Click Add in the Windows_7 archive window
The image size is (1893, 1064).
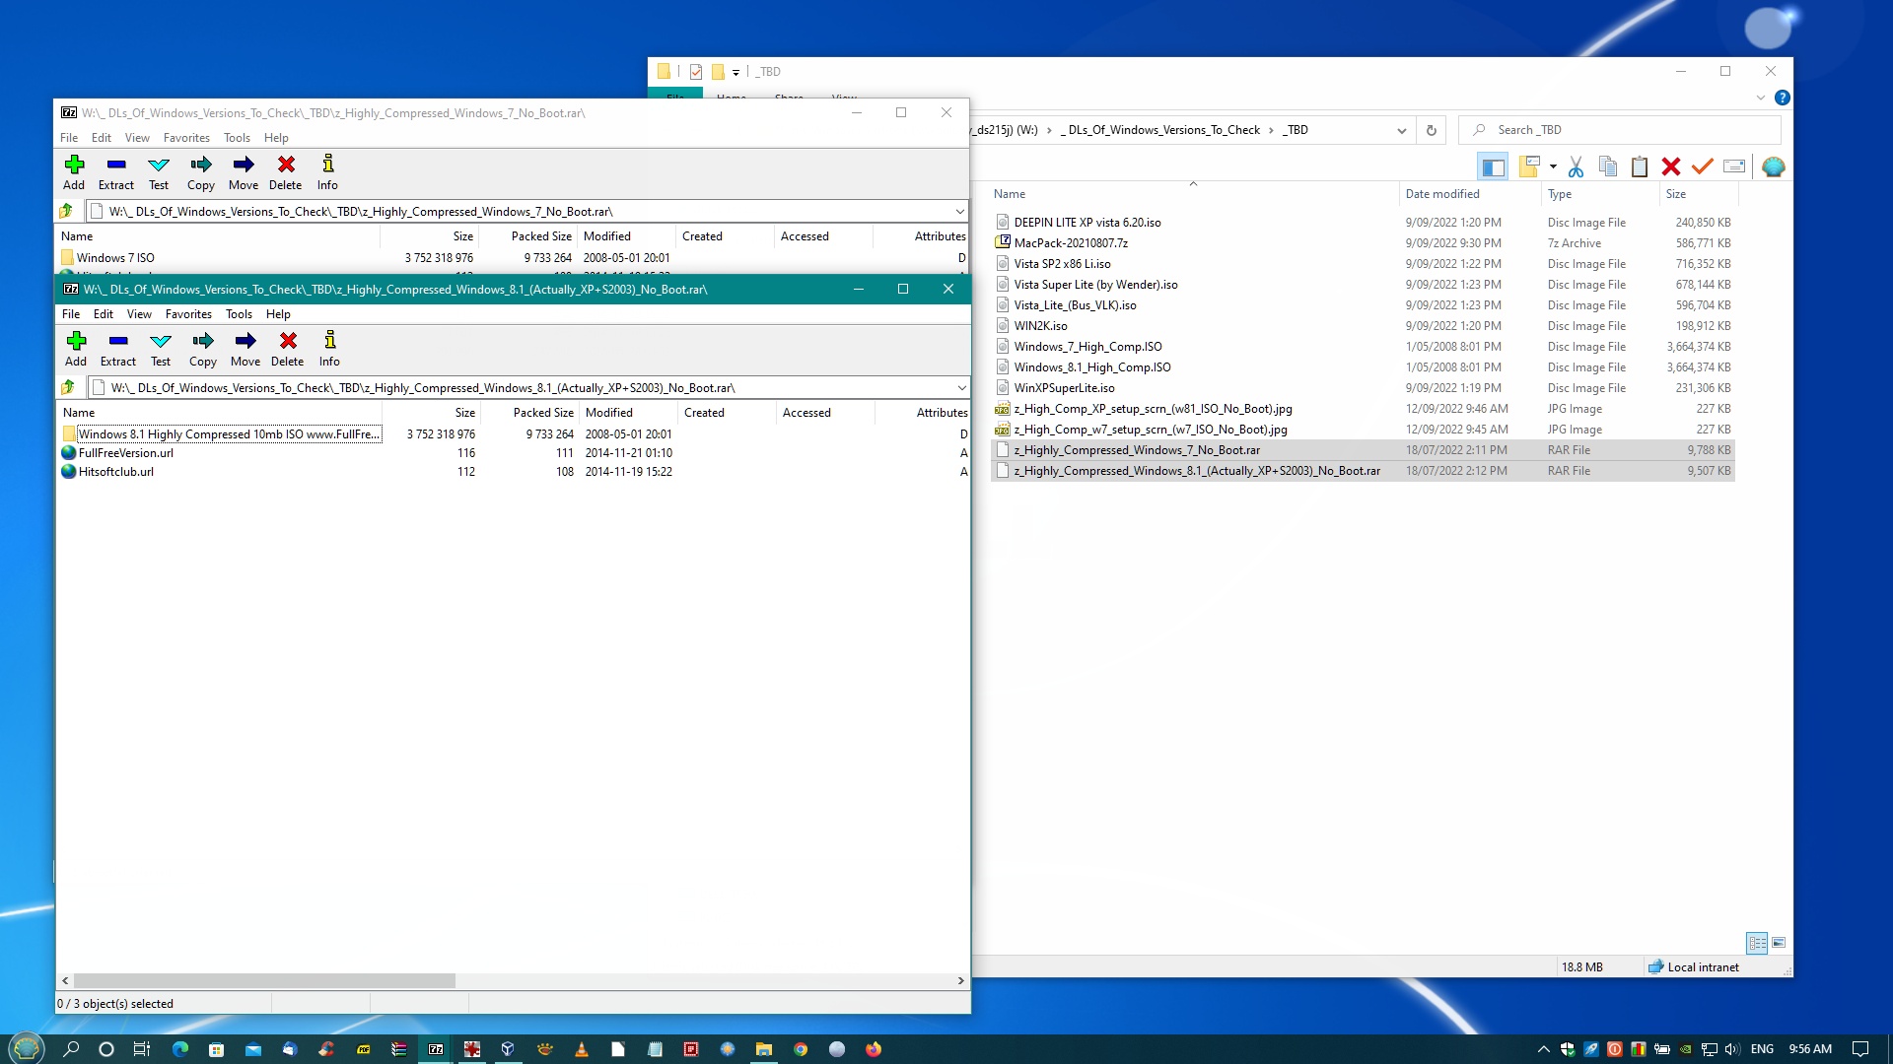(x=74, y=172)
